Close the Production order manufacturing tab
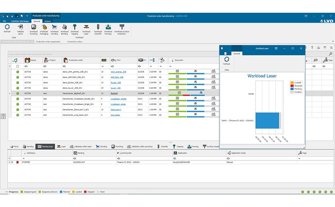Image resolution: width=335 pixels, height=207 pixels. (32, 41)
